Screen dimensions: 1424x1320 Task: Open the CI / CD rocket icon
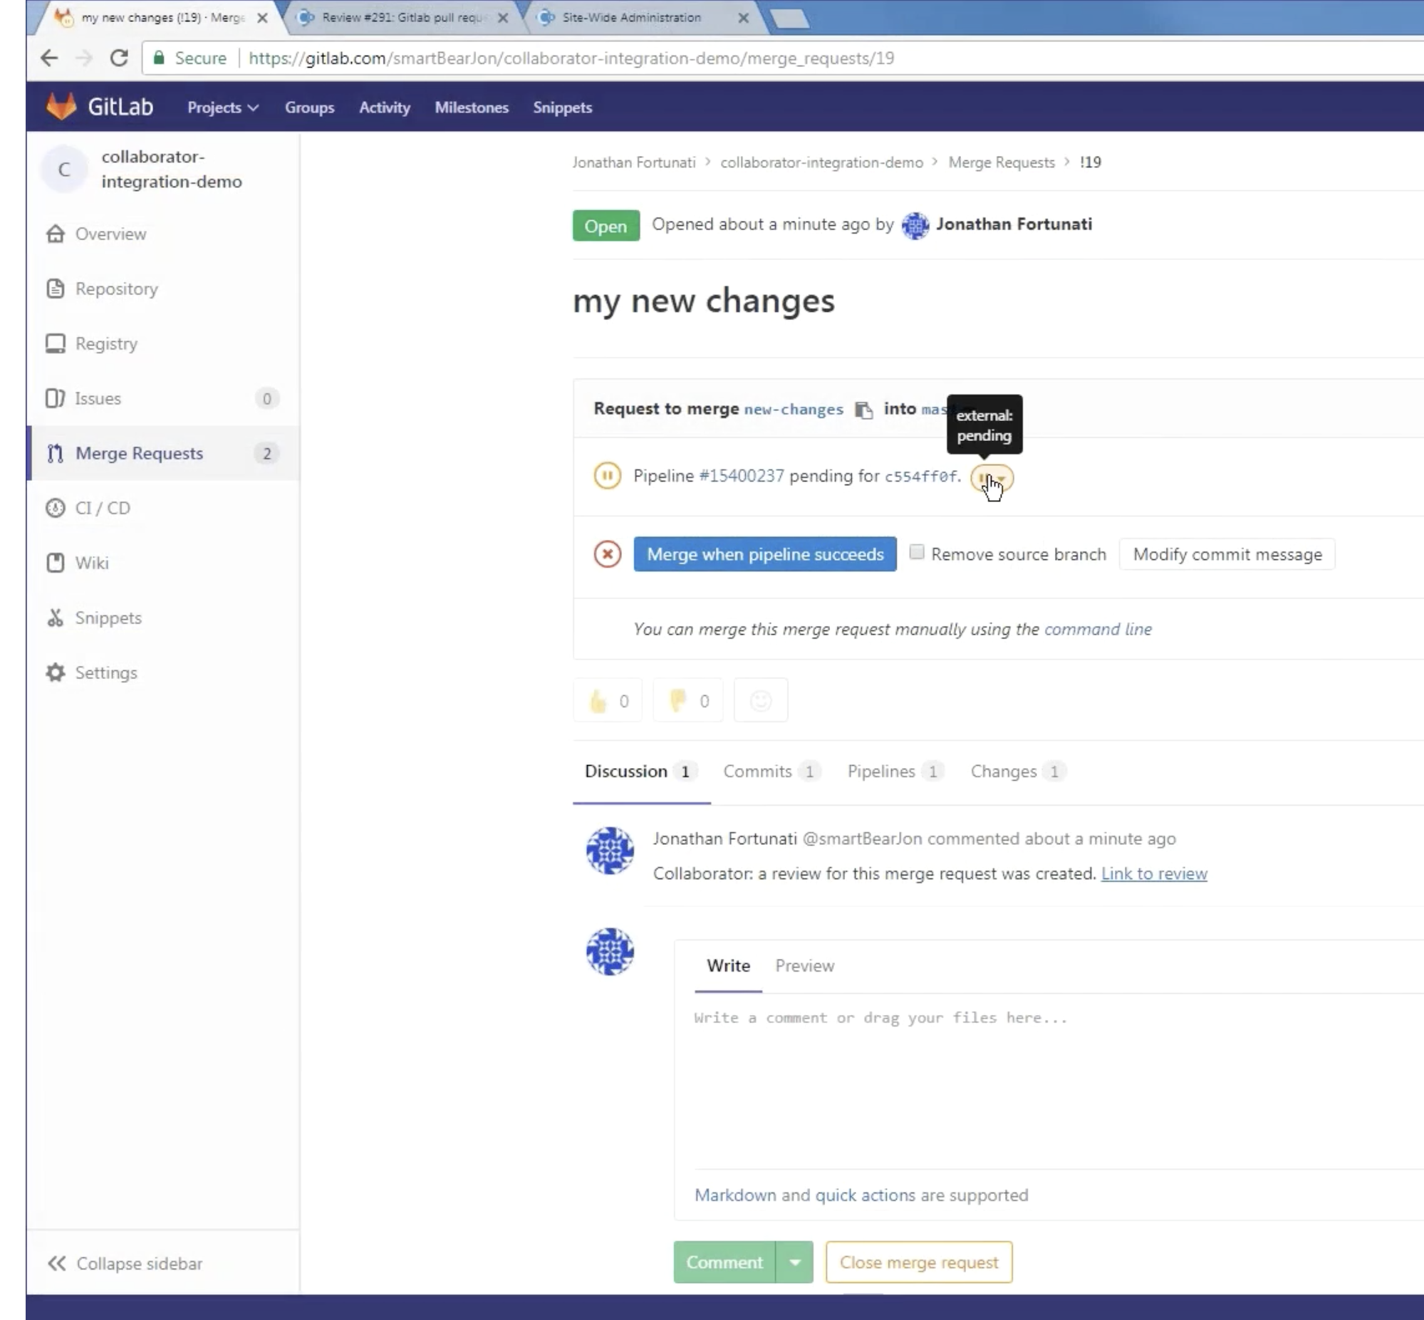click(x=56, y=508)
